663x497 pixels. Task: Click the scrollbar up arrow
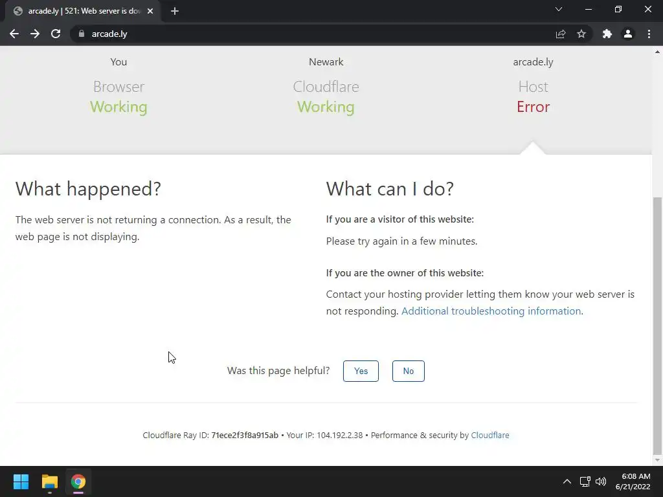click(657, 52)
